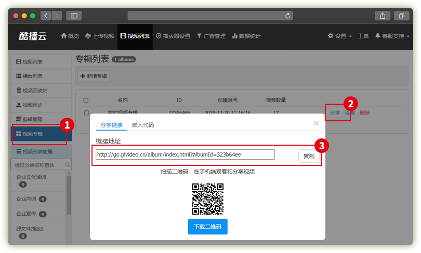This screenshot has height=253, width=421.
Task: Click the browser reload icon
Action: click(288, 16)
